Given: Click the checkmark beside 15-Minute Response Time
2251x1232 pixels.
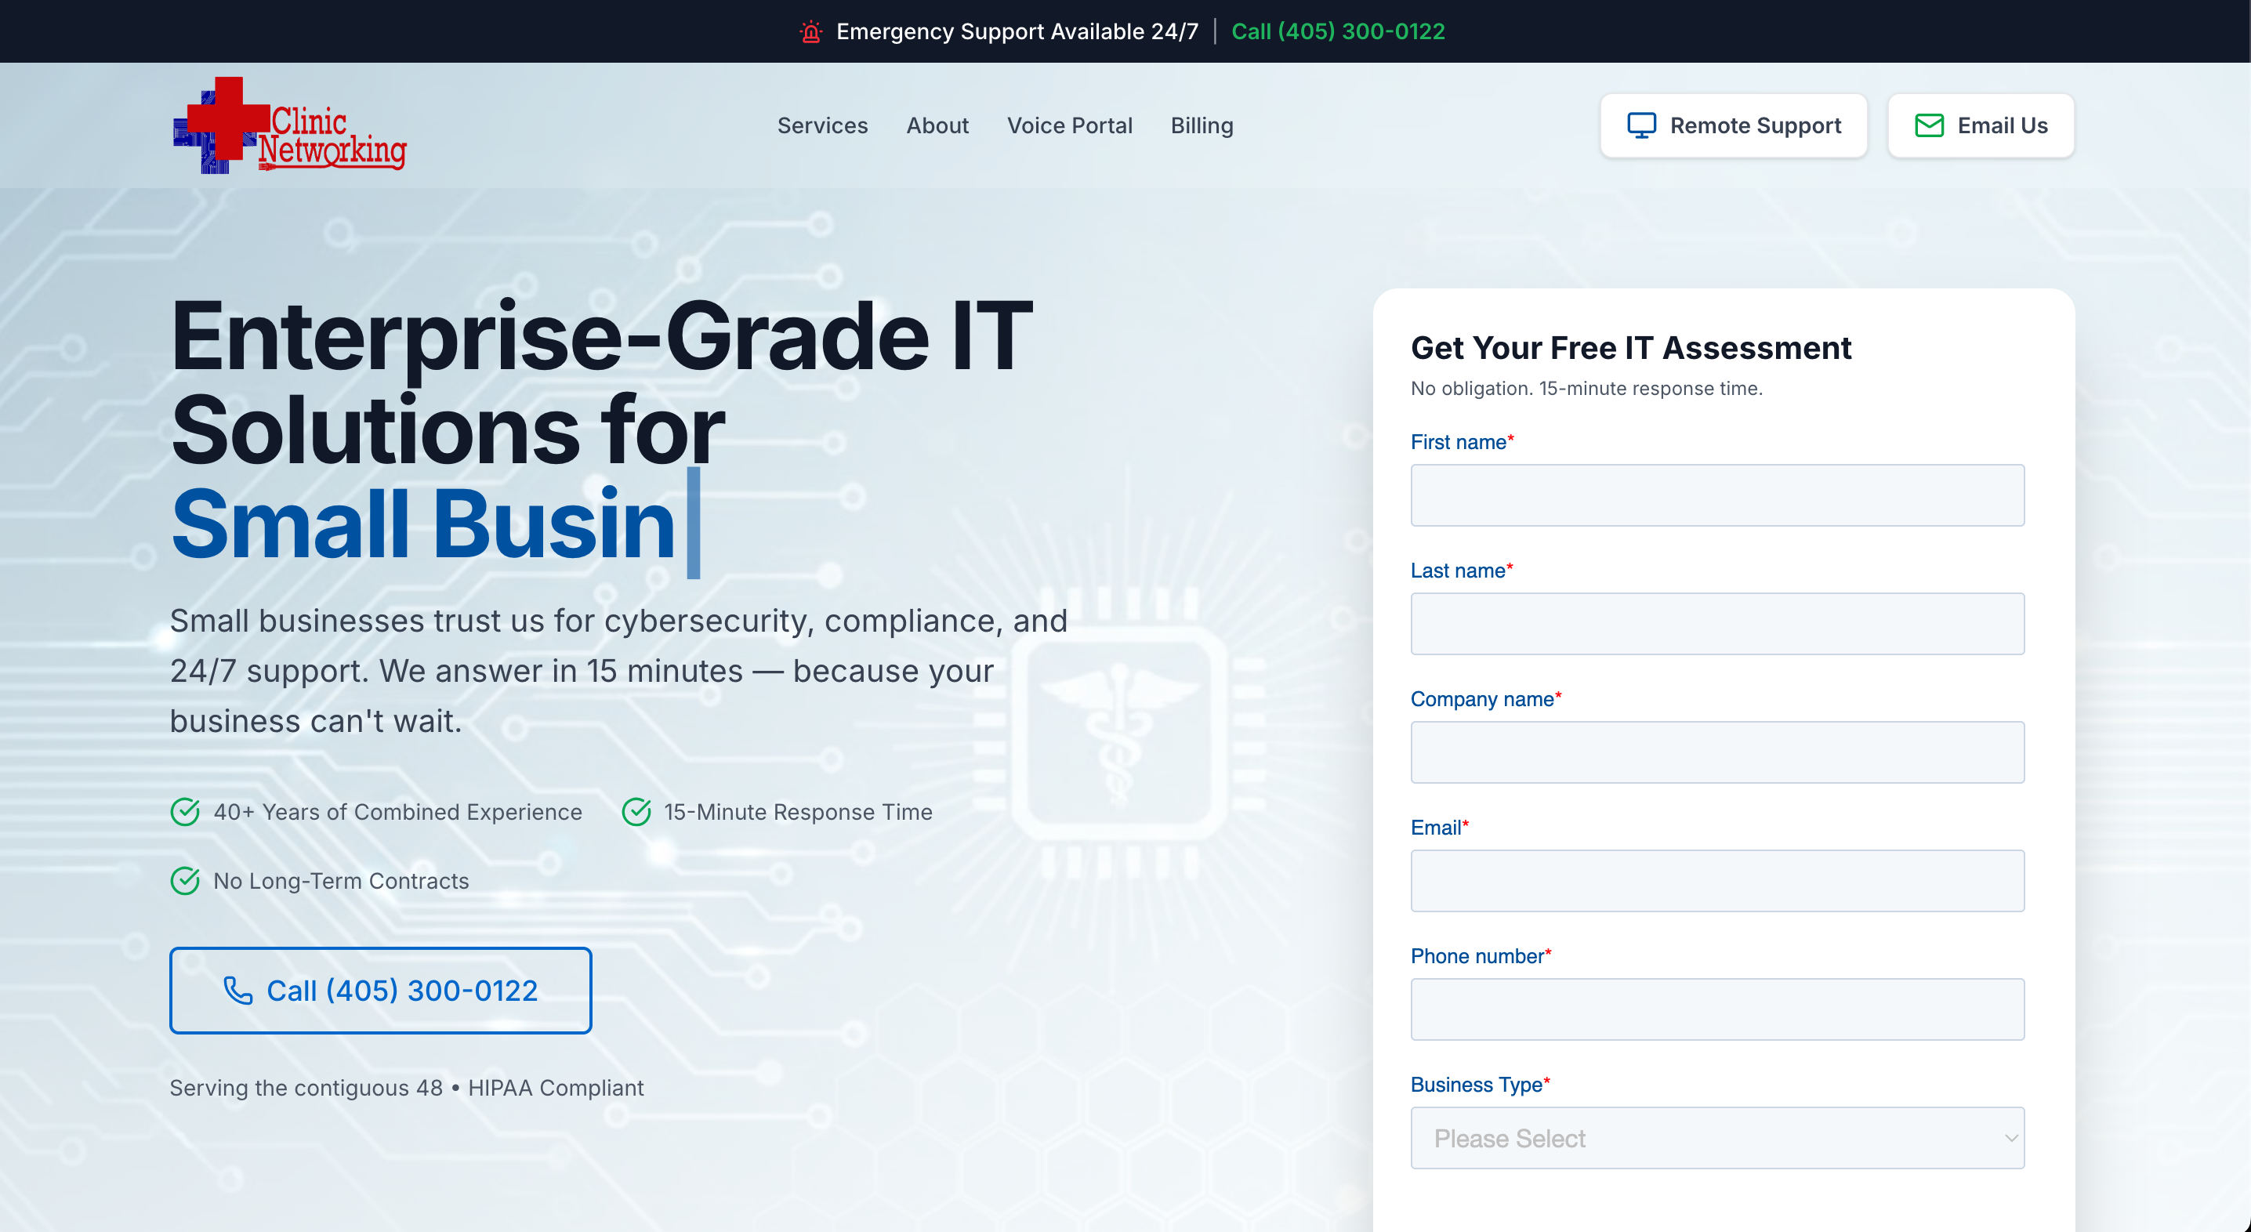Looking at the screenshot, I should (x=636, y=812).
